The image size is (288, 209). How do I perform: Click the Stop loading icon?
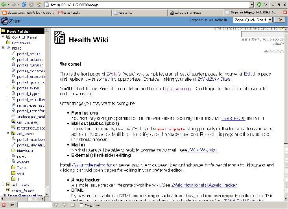pos(31,5)
